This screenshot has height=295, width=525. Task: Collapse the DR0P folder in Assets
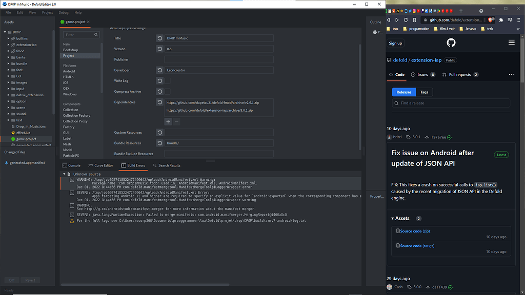click(5, 31)
